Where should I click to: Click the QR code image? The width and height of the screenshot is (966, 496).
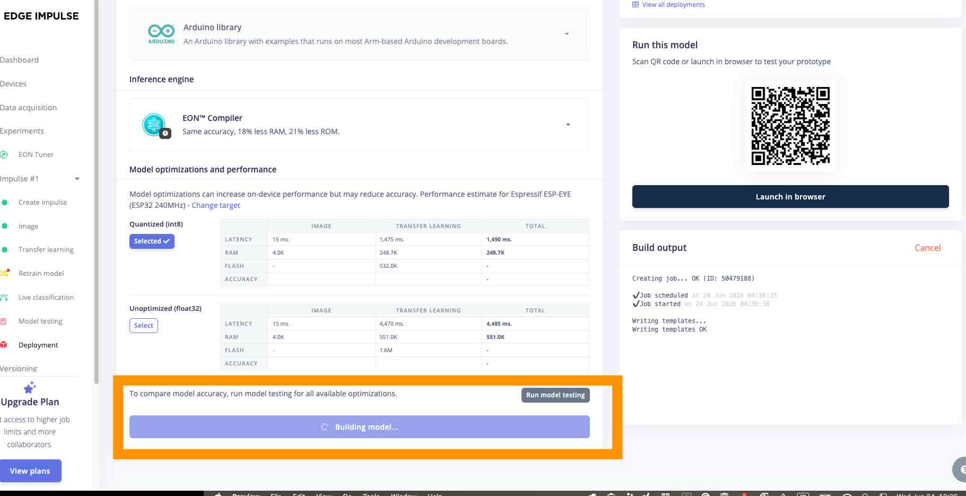click(x=790, y=126)
